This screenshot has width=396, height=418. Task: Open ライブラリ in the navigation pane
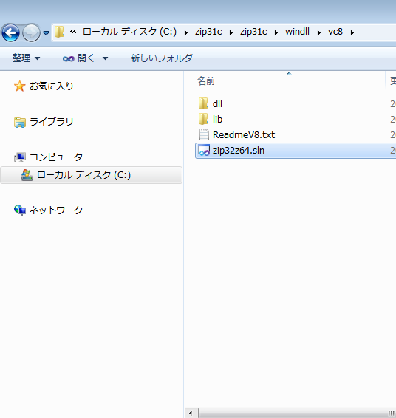51,122
